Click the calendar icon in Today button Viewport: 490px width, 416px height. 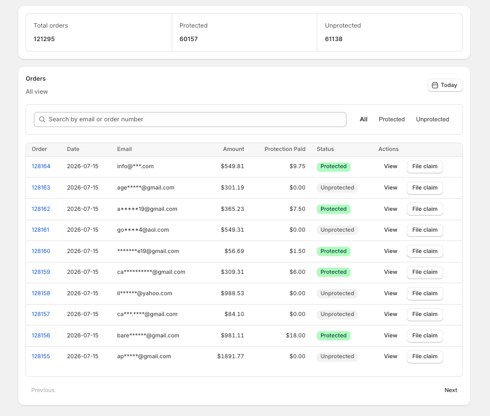[435, 85]
